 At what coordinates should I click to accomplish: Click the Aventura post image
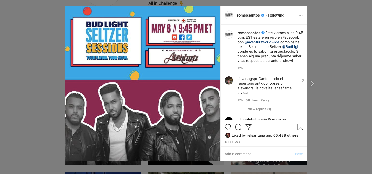click(x=143, y=83)
